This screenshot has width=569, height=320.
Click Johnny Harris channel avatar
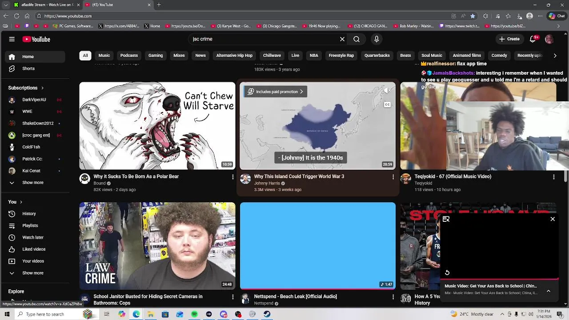pyautogui.click(x=245, y=179)
